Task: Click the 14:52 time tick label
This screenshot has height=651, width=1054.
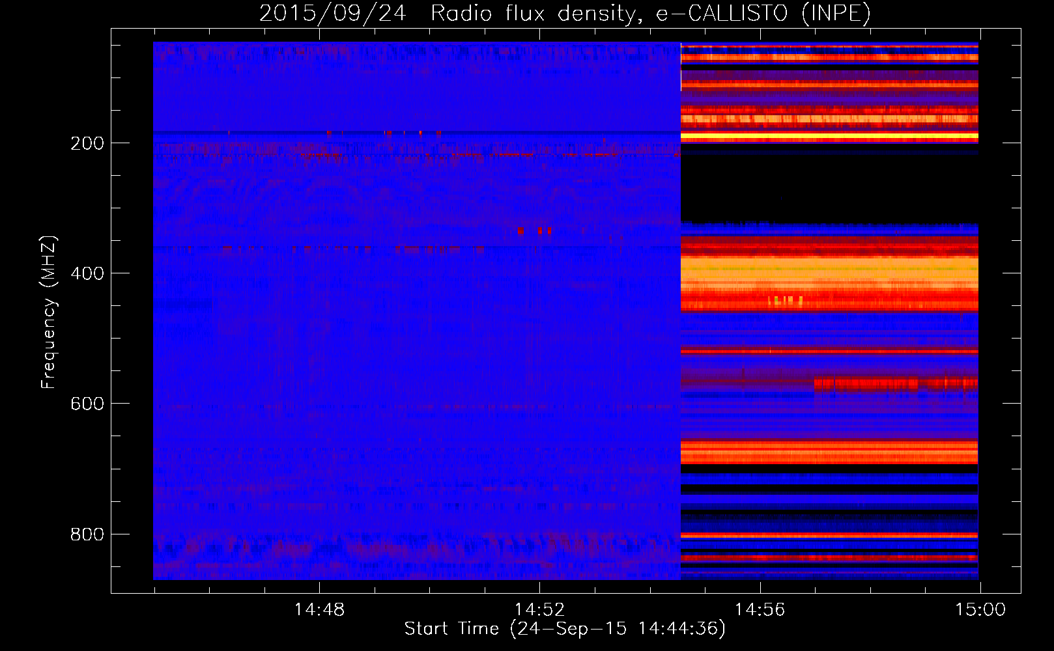Action: pos(539,610)
